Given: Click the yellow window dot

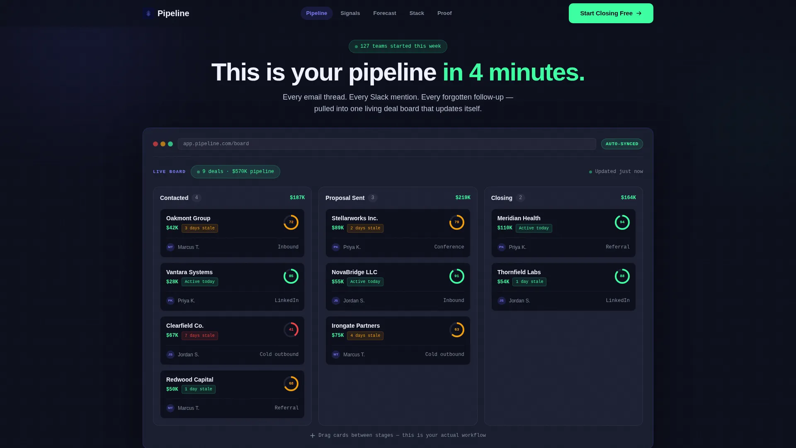Looking at the screenshot, I should point(163,144).
